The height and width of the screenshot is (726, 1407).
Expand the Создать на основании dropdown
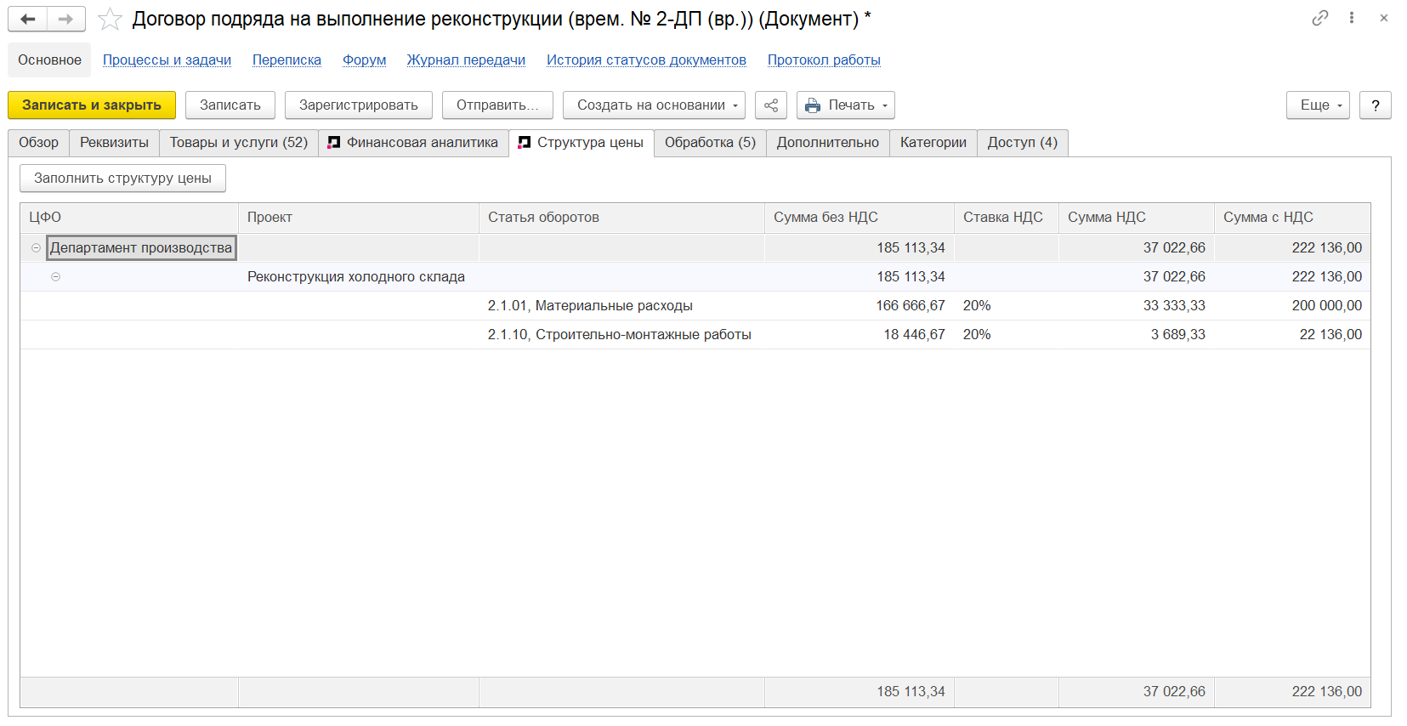[x=654, y=105]
